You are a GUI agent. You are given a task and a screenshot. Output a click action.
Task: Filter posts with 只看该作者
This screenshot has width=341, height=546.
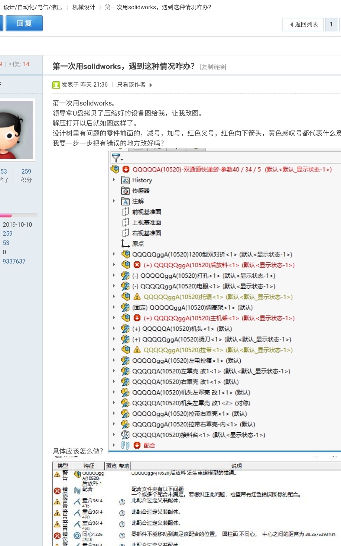(131, 85)
